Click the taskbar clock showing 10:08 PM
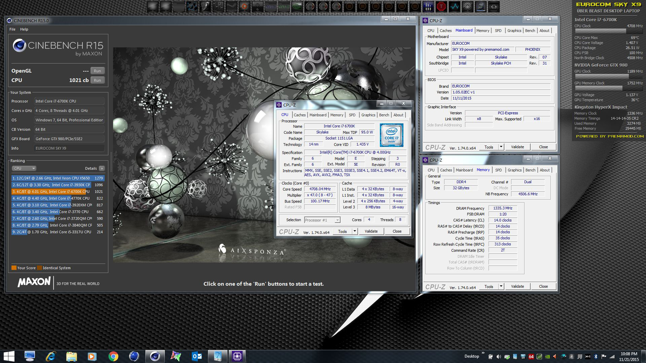Viewport: 646px width, 363px height. coord(629,357)
